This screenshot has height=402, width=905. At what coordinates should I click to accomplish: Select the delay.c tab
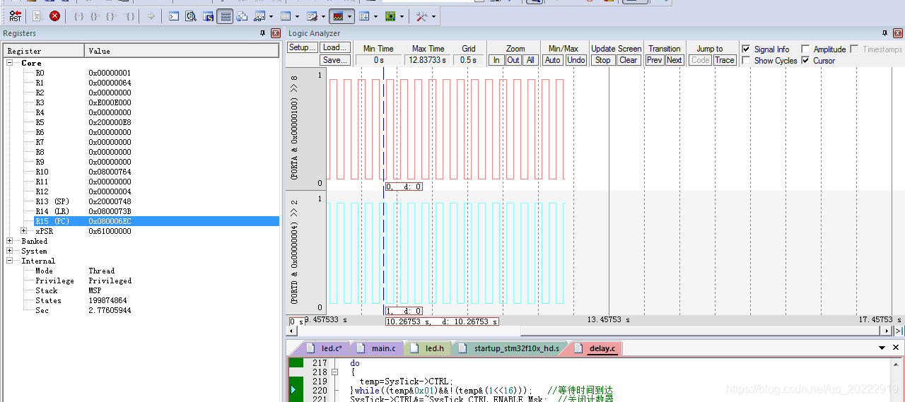[596, 348]
